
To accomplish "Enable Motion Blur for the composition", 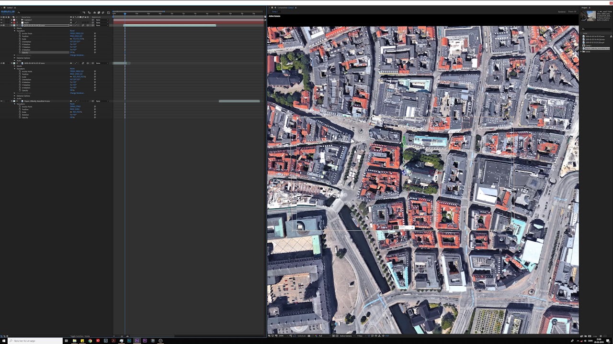I will (103, 12).
